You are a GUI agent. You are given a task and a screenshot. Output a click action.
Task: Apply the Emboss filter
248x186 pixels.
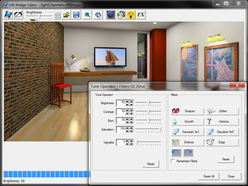click(x=188, y=142)
